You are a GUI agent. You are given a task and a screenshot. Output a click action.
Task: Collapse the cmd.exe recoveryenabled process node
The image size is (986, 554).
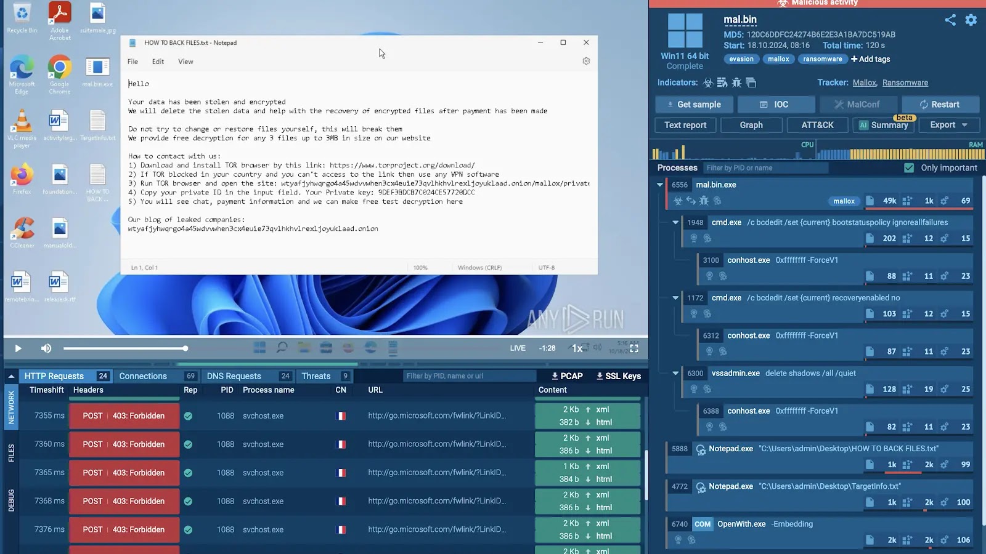point(675,298)
